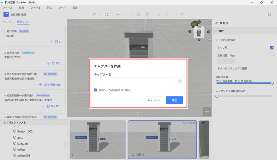Enable ボタンまたはリンクで遷移 checkbox
Image resolution: width=277 pixels, height=160 pixels.
272,69
